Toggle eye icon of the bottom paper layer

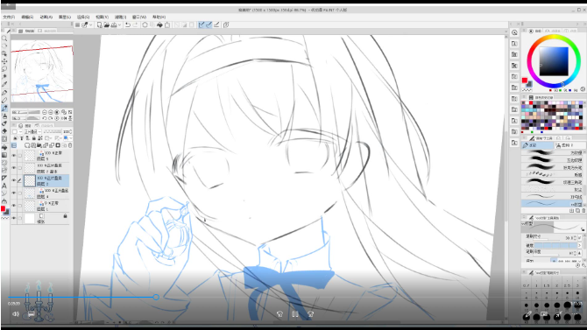pos(14,218)
